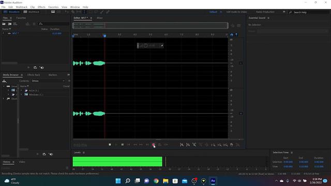Toggle Loop Playback in transport controls
Viewport: 331px width, 186px height.
[160, 145]
